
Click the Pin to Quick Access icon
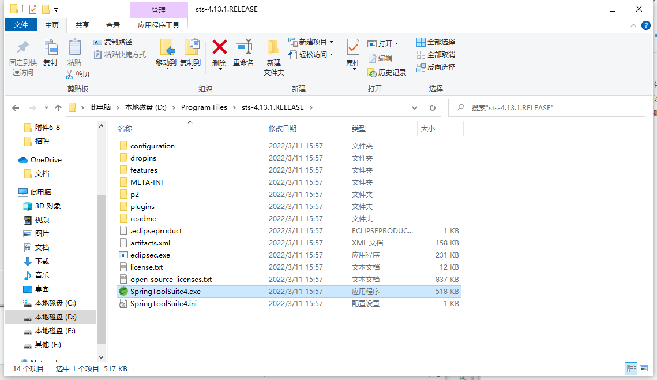(x=23, y=48)
